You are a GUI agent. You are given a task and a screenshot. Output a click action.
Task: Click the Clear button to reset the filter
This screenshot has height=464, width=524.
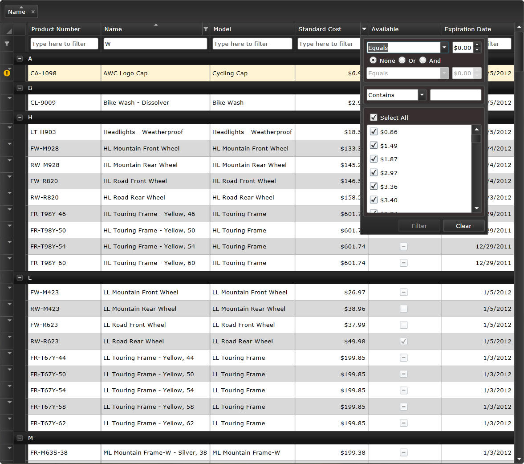[463, 226]
